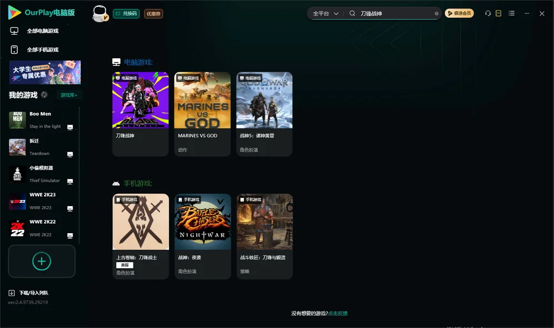
Task: Click the OurPlay logo icon
Action: pyautogui.click(x=14, y=13)
